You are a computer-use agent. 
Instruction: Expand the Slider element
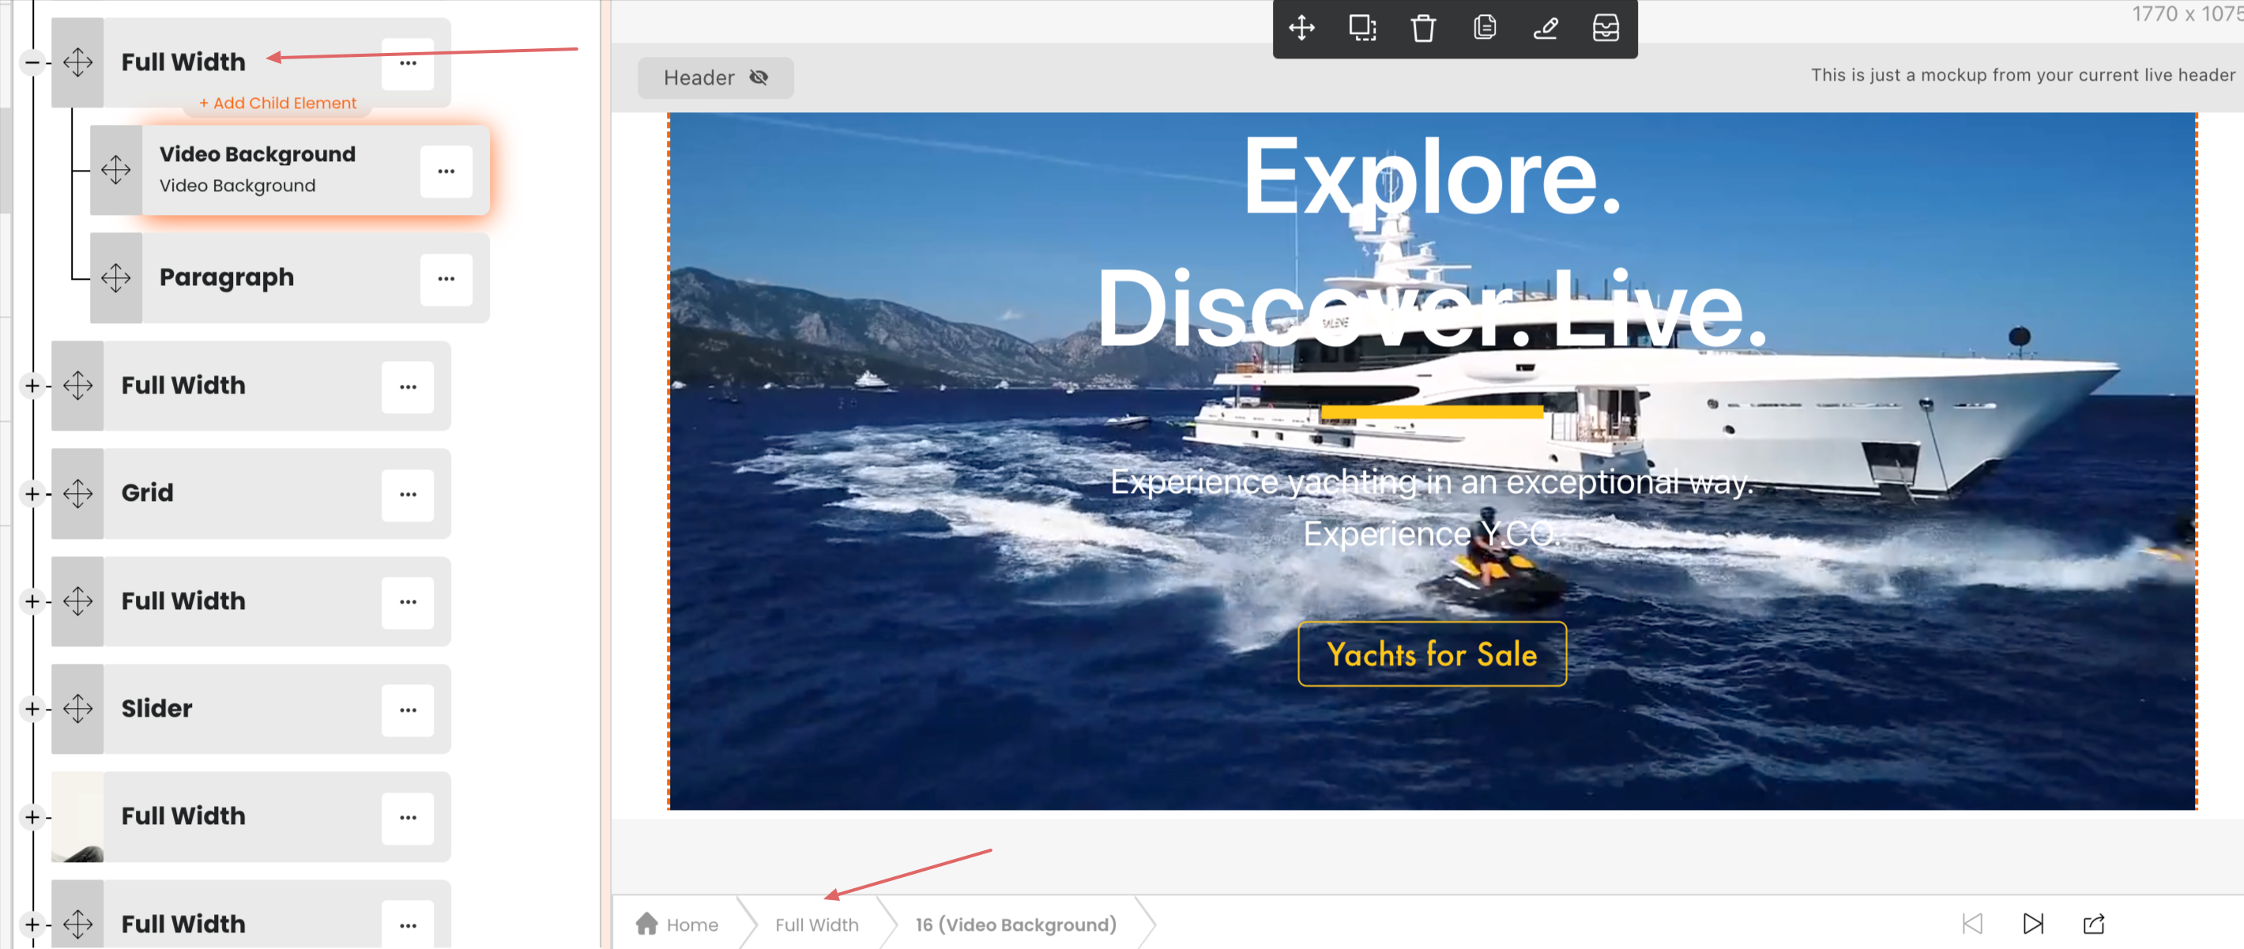click(32, 710)
